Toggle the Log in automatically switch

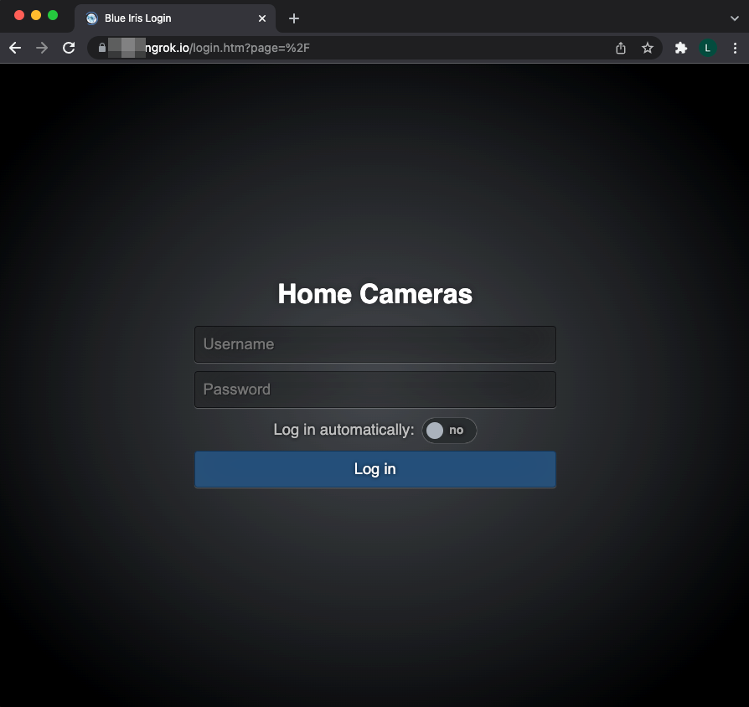[x=449, y=431]
